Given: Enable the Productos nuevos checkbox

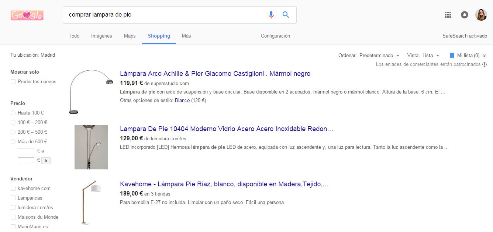Looking at the screenshot, I should tap(13, 82).
